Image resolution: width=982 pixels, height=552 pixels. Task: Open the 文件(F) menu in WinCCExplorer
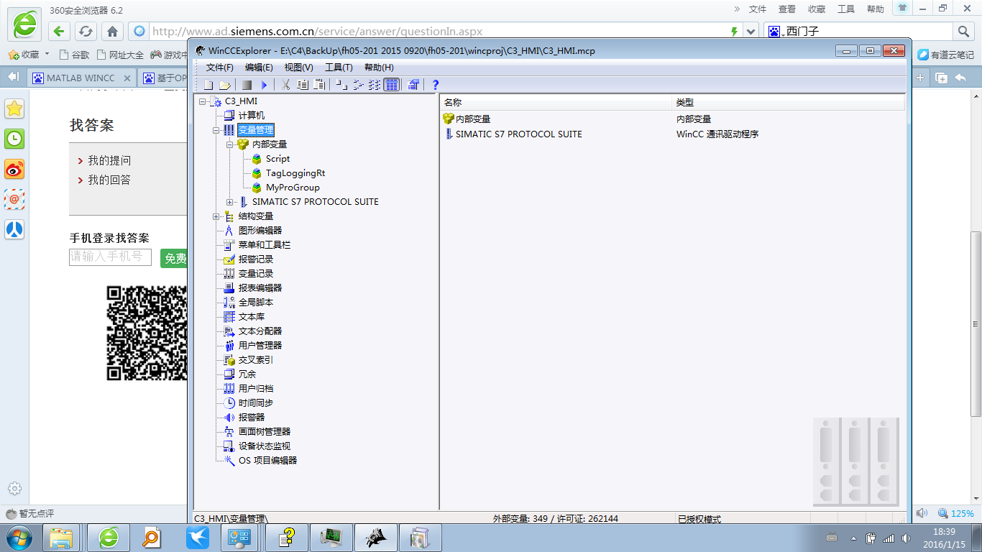[x=220, y=68]
